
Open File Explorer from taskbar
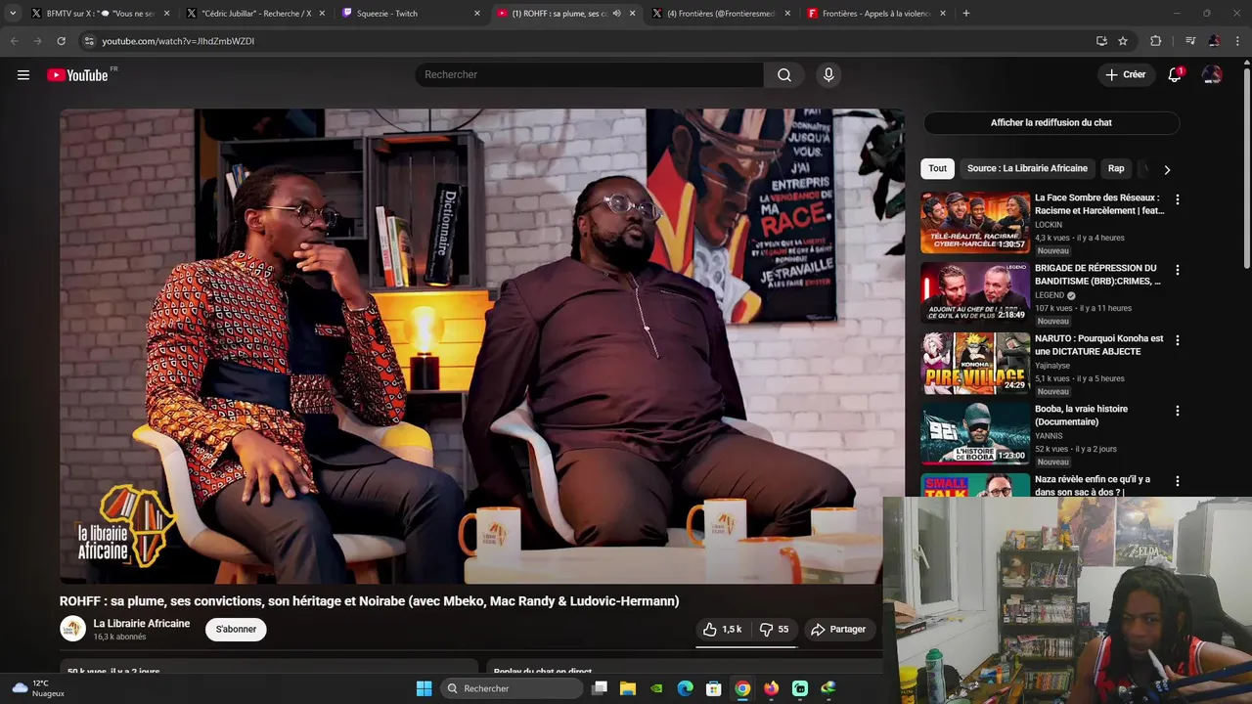628,688
